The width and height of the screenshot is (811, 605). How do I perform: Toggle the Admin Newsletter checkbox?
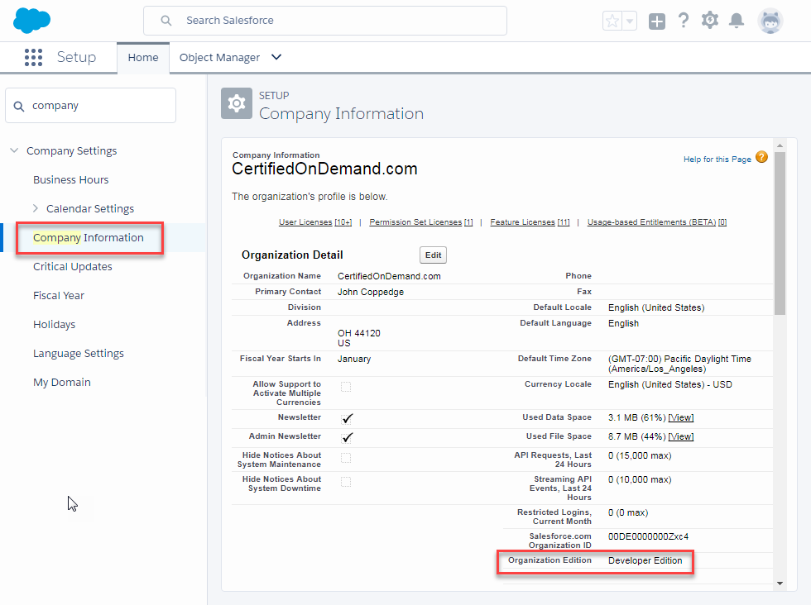click(x=347, y=437)
